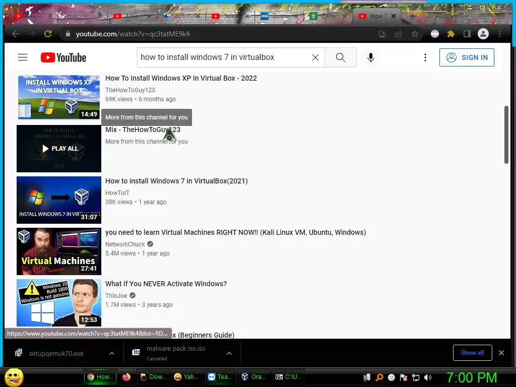The width and height of the screenshot is (516, 387).
Task: Share this page icon in address bar
Action: tap(399, 34)
